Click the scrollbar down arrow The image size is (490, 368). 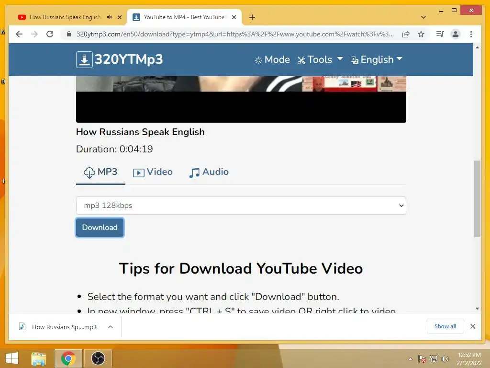(477, 309)
